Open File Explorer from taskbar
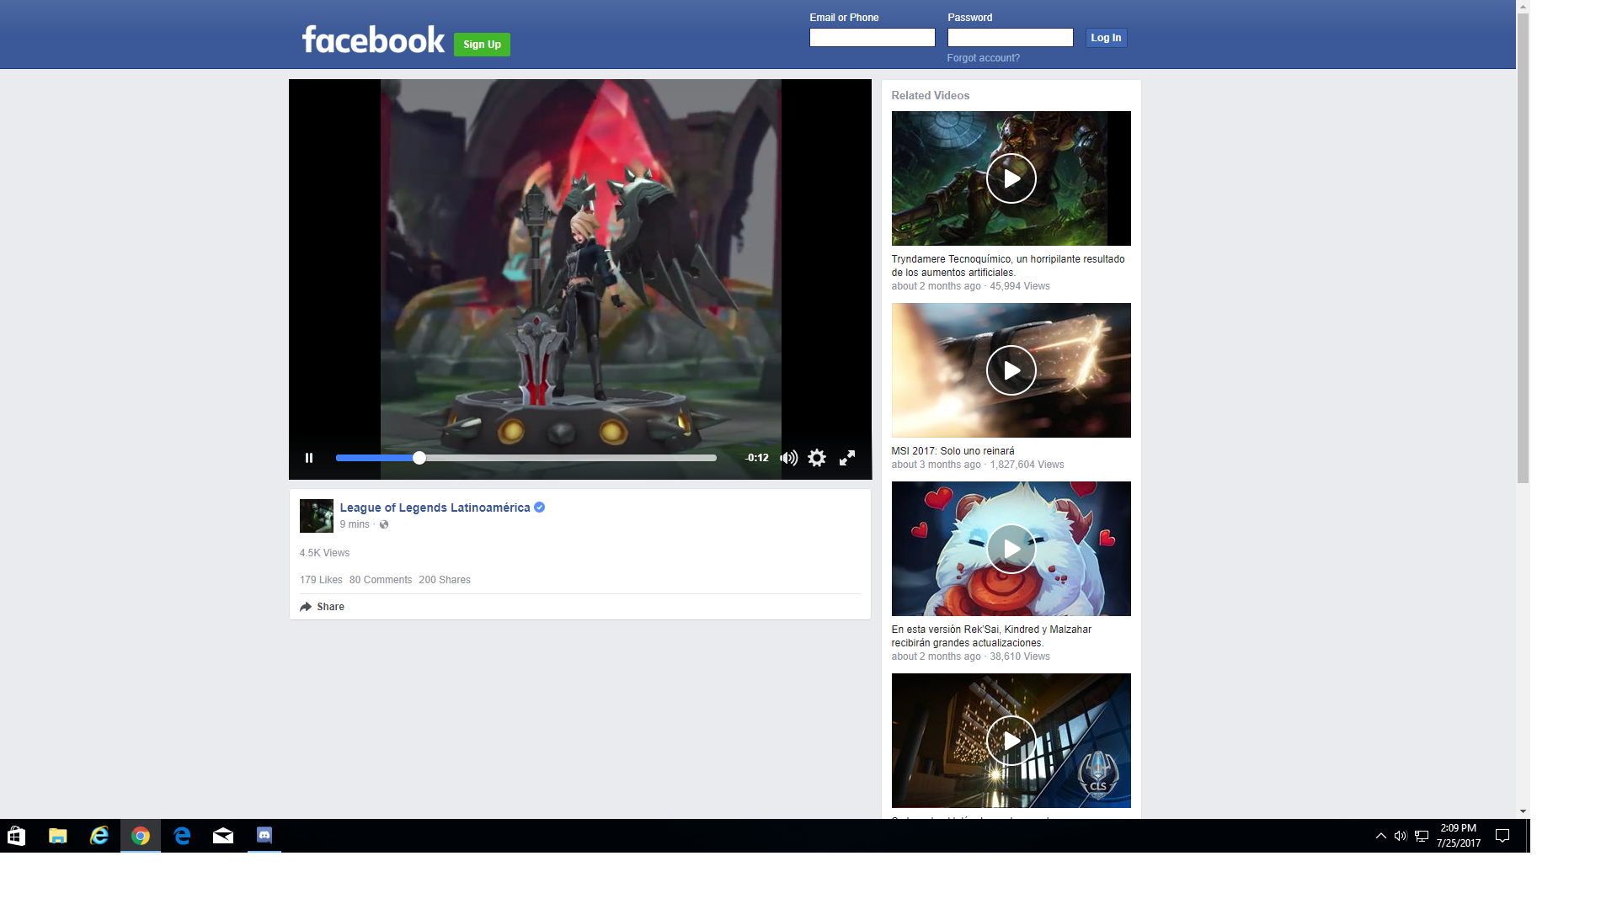This screenshot has height=909, width=1617. coord(57,836)
